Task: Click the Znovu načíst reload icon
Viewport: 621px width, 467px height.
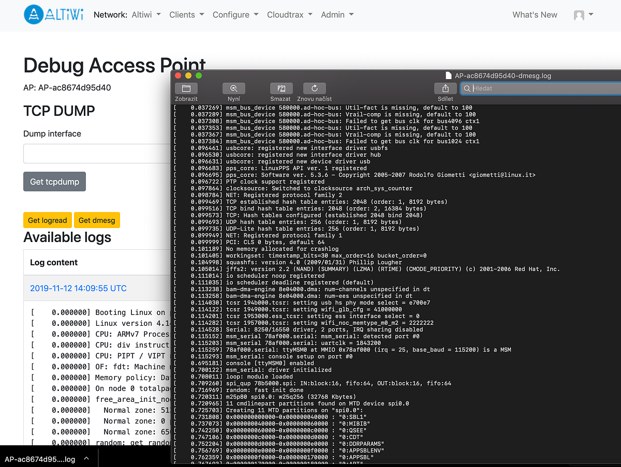Action: 314,88
